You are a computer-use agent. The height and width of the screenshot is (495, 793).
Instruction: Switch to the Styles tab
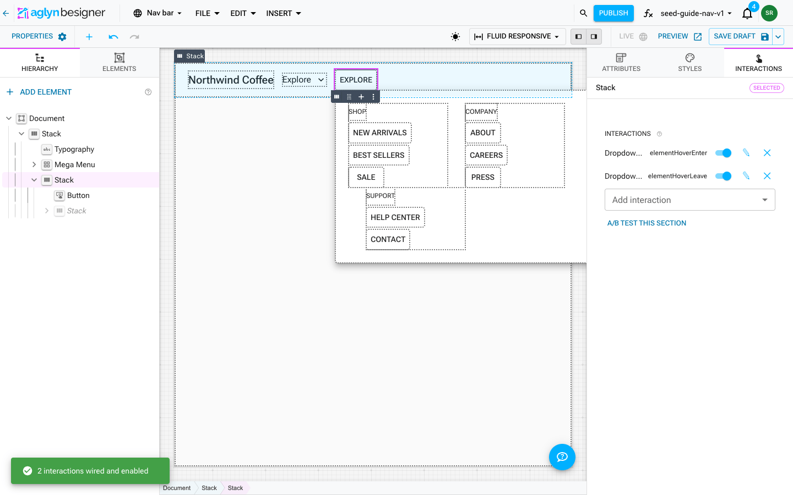point(690,63)
